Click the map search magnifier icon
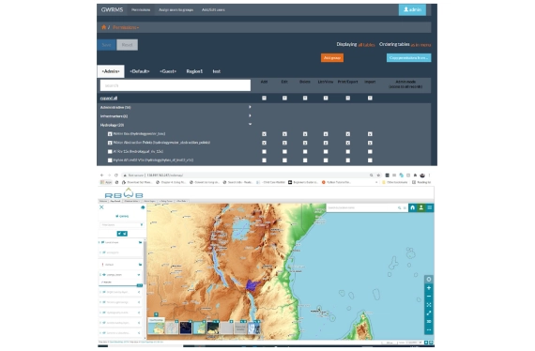The height and width of the screenshot is (351, 535). (x=399, y=207)
